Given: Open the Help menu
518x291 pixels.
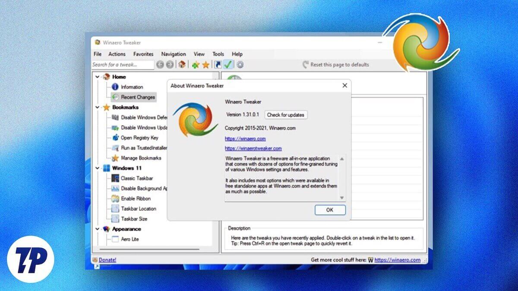Looking at the screenshot, I should point(237,54).
